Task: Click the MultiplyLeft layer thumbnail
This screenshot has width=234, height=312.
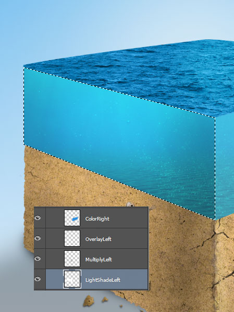Action: [x=72, y=259]
